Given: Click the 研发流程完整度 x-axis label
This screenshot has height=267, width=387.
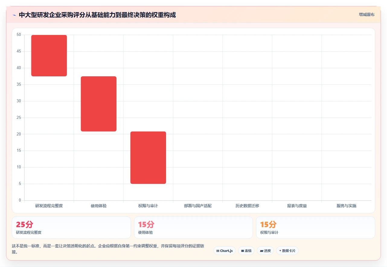Looking at the screenshot, I should (x=49, y=206).
